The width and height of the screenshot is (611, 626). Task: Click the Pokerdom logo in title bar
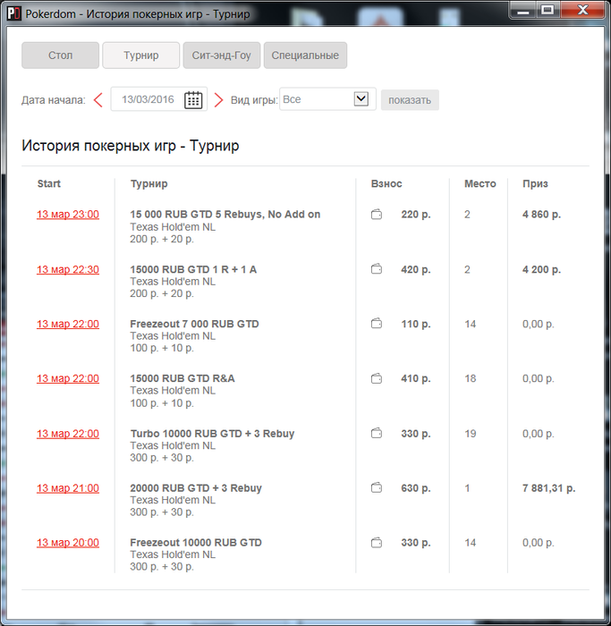click(x=14, y=13)
